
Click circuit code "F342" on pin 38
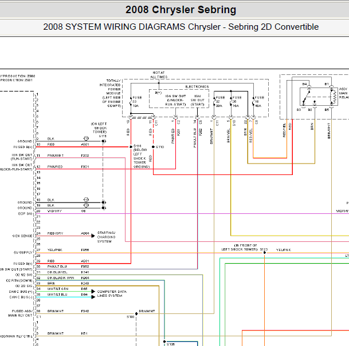click(x=85, y=311)
